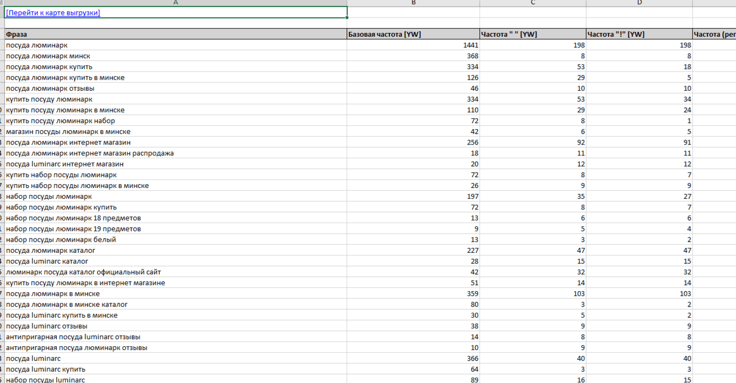Click the 'Частота " " [YW]' header cell
736x383 pixels.
pyautogui.click(x=533, y=34)
